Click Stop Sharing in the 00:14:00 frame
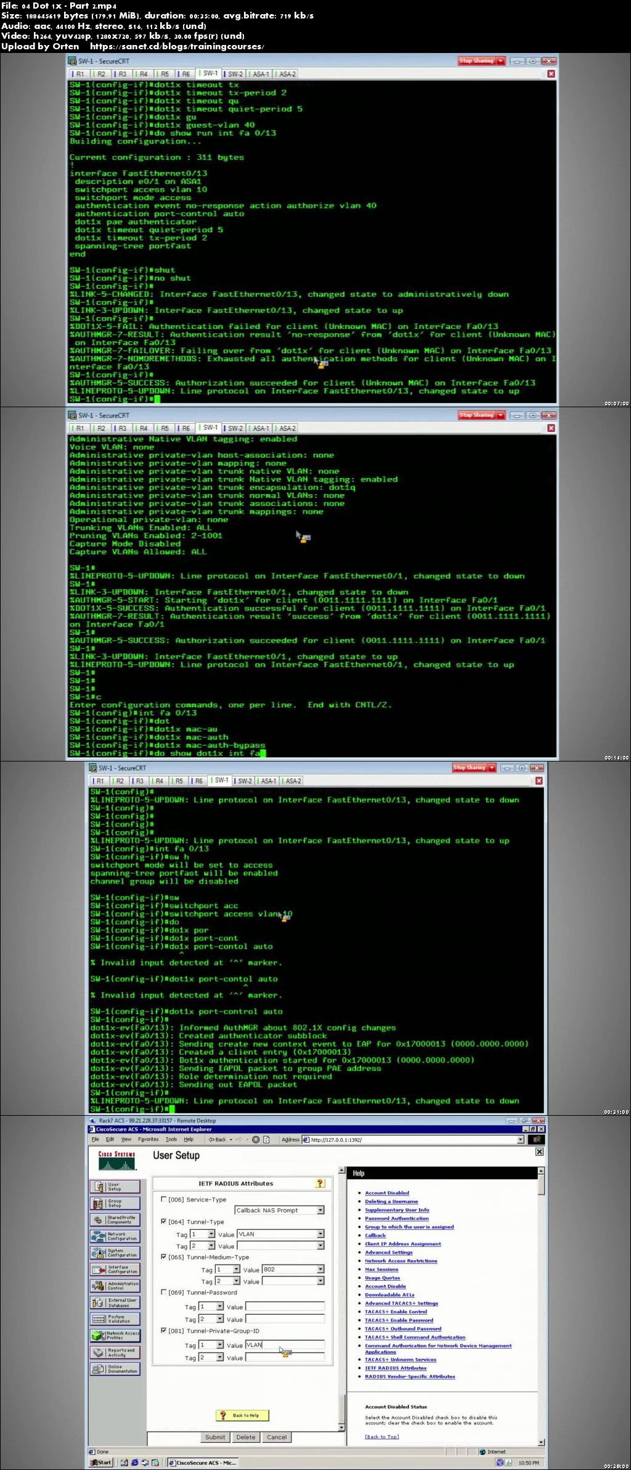Viewport: 631px width, 1470px height. 476,415
